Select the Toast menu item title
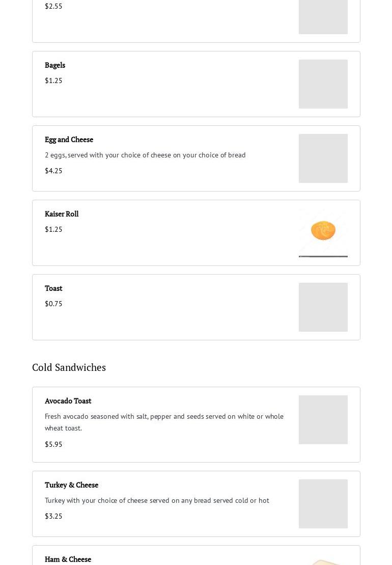Image resolution: width=392 pixels, height=565 pixels. coord(53,288)
